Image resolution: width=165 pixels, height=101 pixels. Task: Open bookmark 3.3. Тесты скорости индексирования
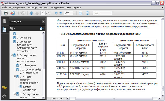(x=29, y=80)
